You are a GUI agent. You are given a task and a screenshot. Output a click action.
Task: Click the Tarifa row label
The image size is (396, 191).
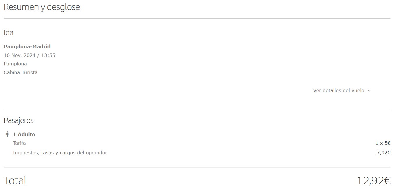[x=19, y=143]
